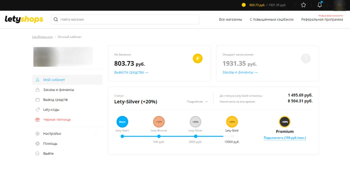Click the yellow ruble balance icon
Image resolution: width=350 pixels, height=171 pixels.
197,59
